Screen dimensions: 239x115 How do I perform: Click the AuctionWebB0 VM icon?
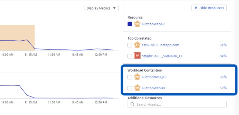coord(137,88)
